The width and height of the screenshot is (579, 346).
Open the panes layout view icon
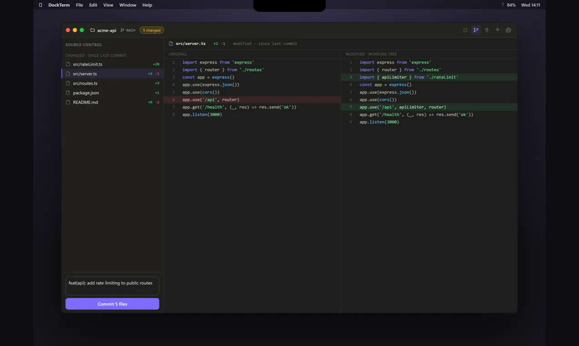(465, 30)
